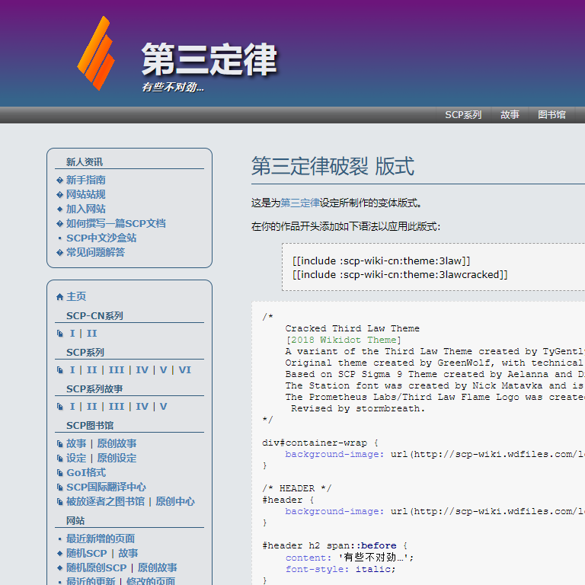The height and width of the screenshot is (585, 585).
Task: Open the 故事 top navigation menu
Action: [x=510, y=115]
